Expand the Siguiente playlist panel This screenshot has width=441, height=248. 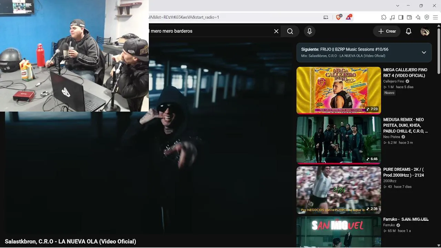pyautogui.click(x=424, y=52)
